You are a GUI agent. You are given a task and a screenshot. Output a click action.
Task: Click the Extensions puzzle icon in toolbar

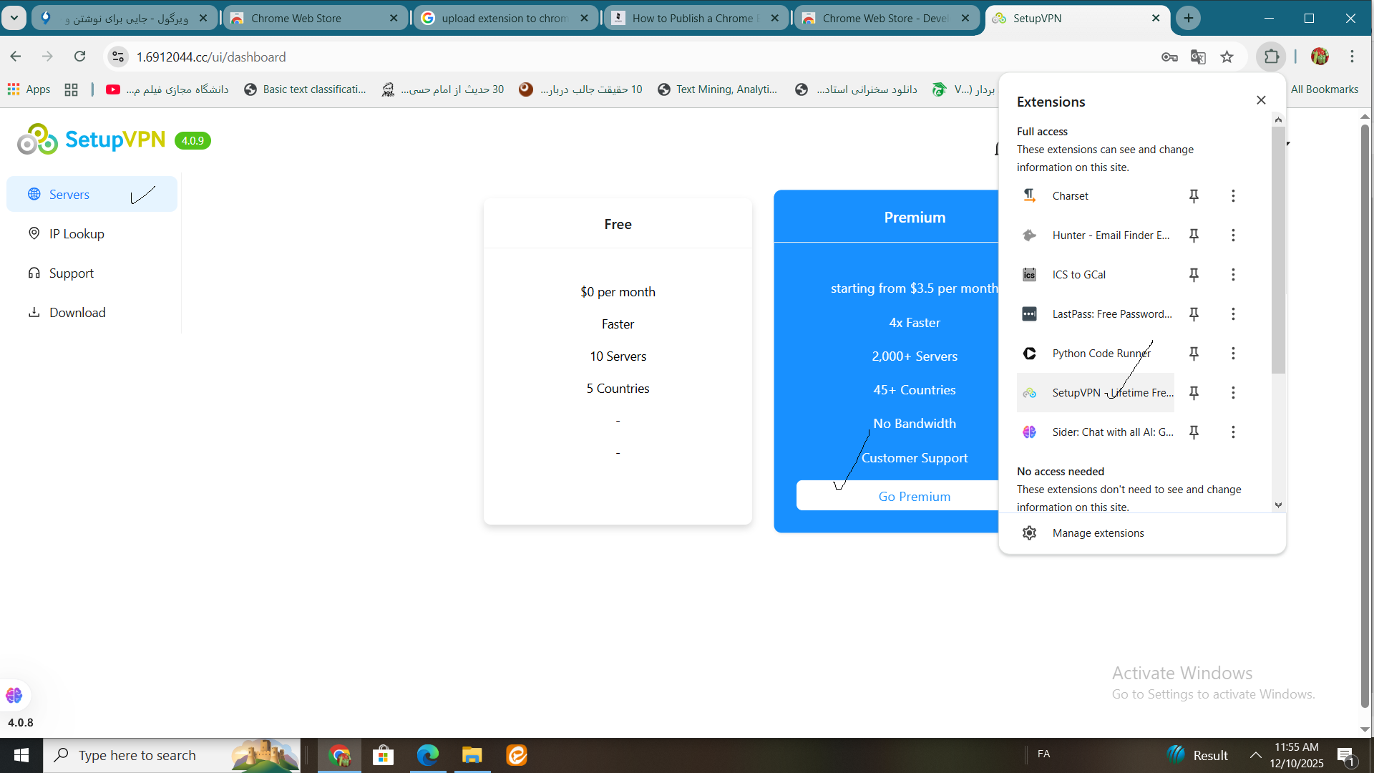click(1271, 57)
